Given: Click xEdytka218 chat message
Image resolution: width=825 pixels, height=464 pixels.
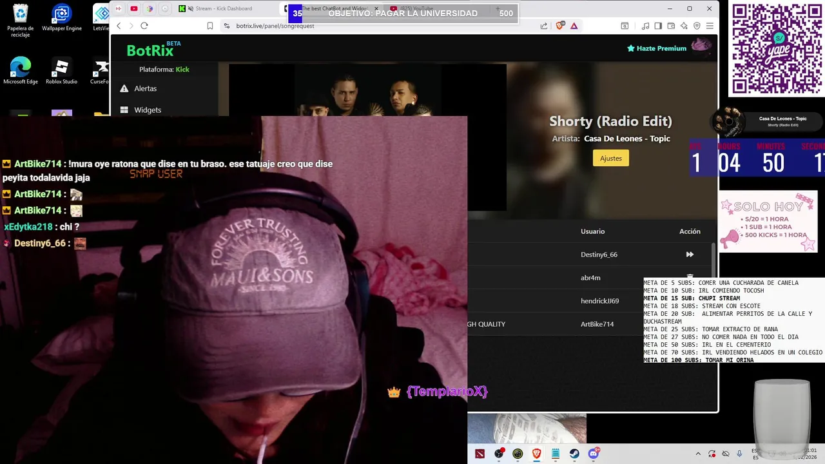Looking at the screenshot, I should coord(41,227).
